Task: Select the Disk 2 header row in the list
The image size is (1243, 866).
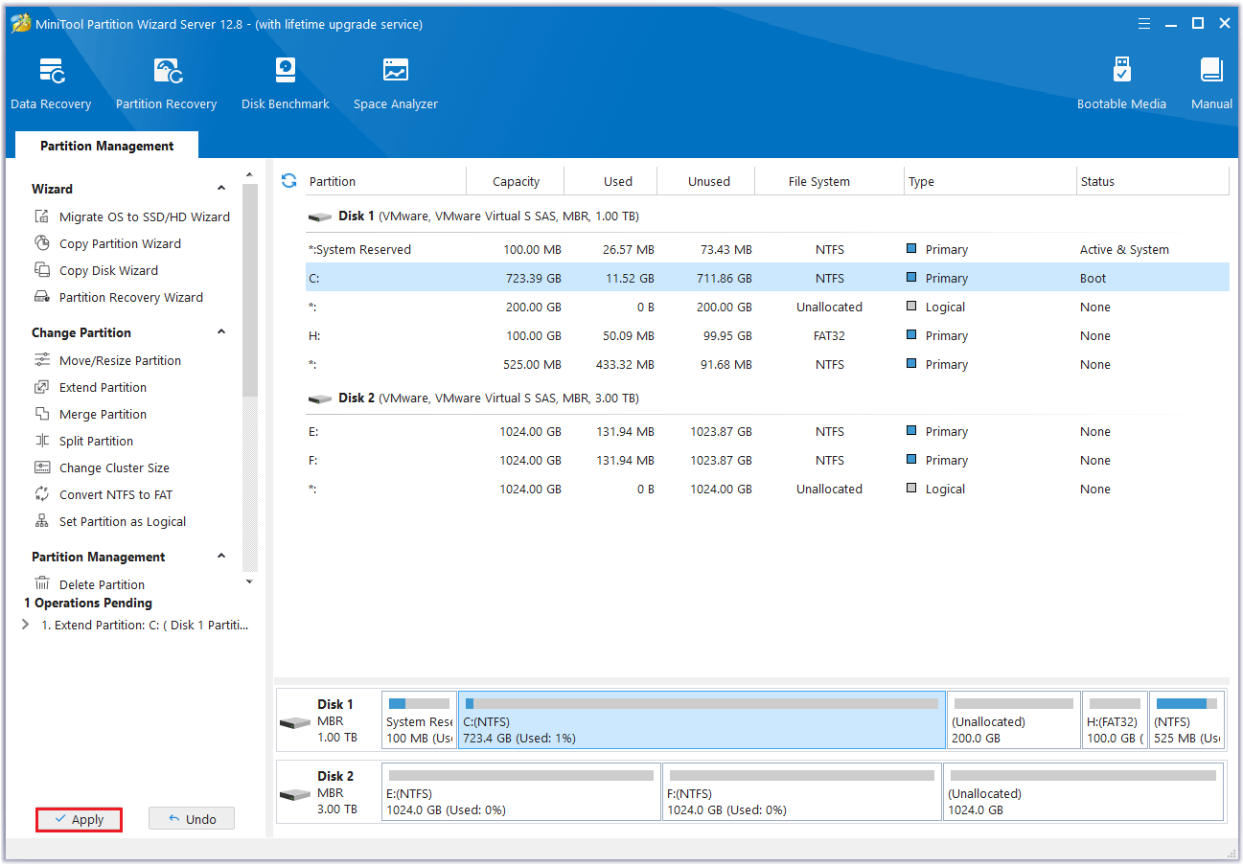Action: click(767, 399)
